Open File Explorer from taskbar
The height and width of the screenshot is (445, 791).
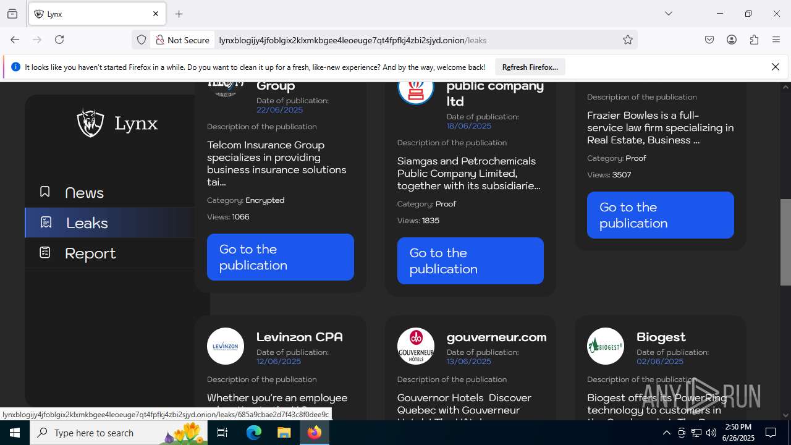coord(284,433)
